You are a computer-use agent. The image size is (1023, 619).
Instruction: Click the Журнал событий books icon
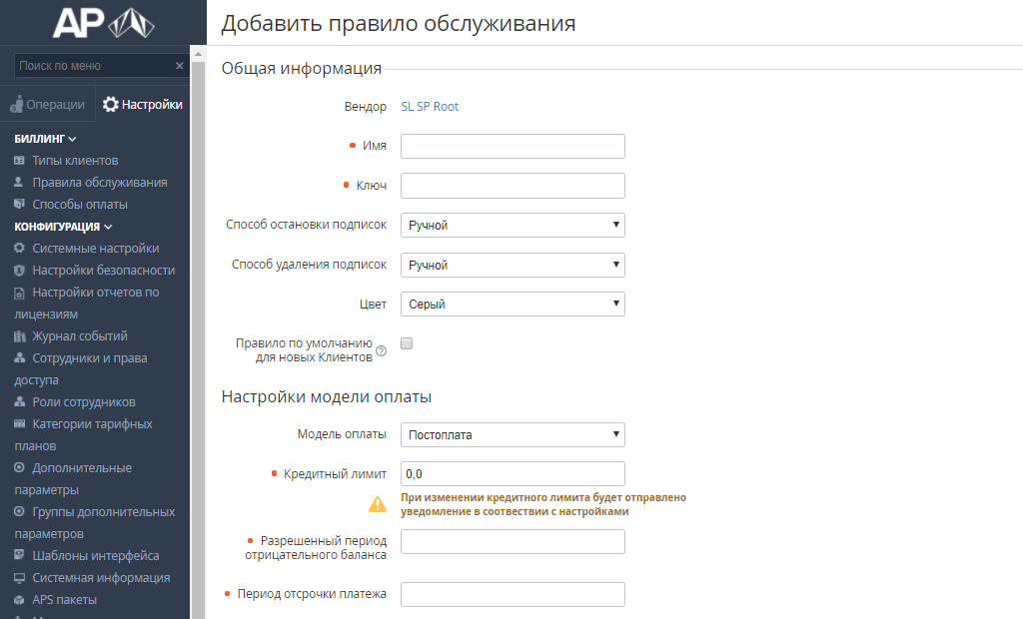20,335
